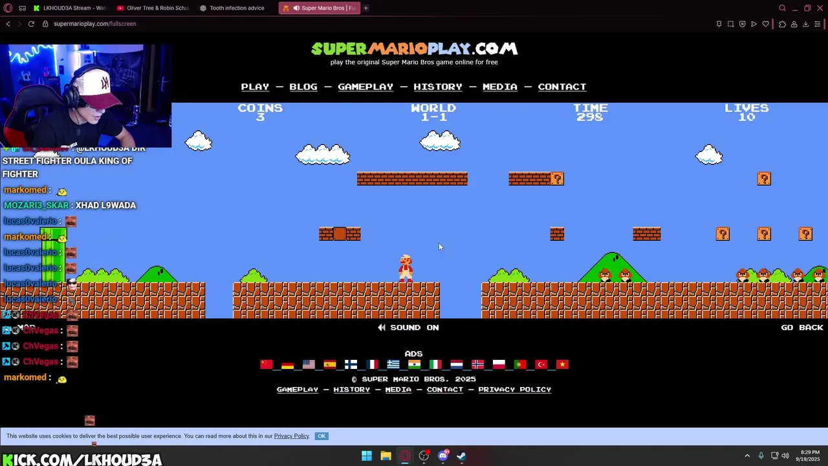Open the browser tab search magnifier icon

[x=782, y=8]
